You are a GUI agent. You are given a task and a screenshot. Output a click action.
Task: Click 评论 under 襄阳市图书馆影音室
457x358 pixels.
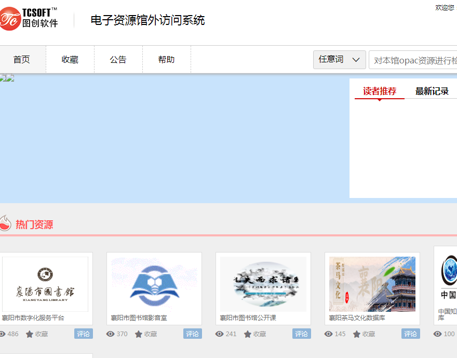click(x=192, y=334)
